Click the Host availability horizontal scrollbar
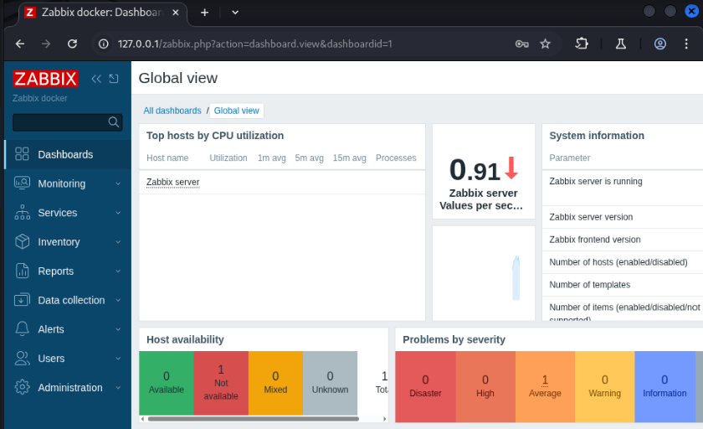Image resolution: width=703 pixels, height=429 pixels. click(x=254, y=419)
